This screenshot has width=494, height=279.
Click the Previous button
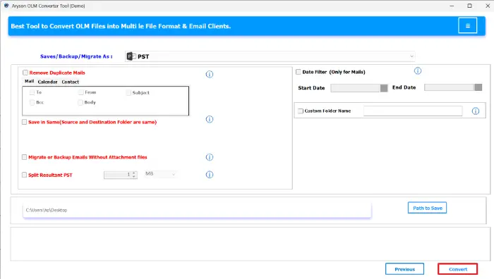tap(404, 269)
